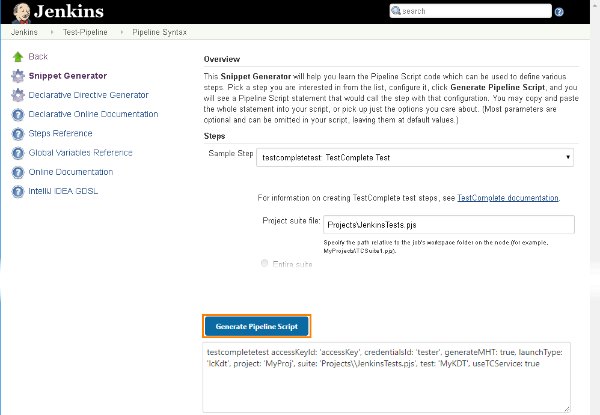Navigate to Test-Pipeline via breadcrumb
Image resolution: width=600 pixels, height=415 pixels.
click(x=85, y=32)
